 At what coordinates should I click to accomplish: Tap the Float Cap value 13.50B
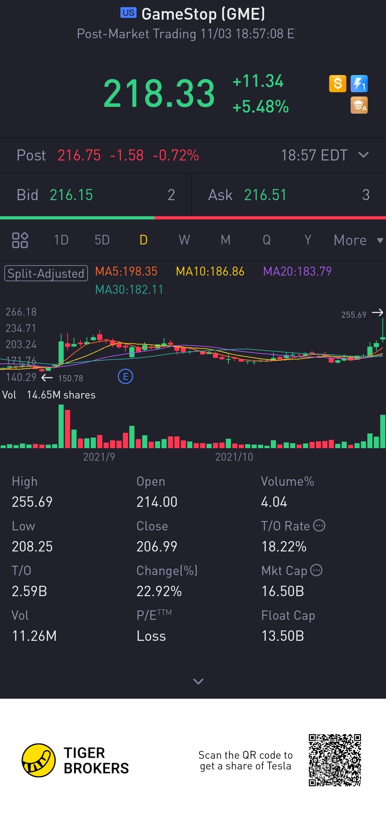[x=283, y=636]
